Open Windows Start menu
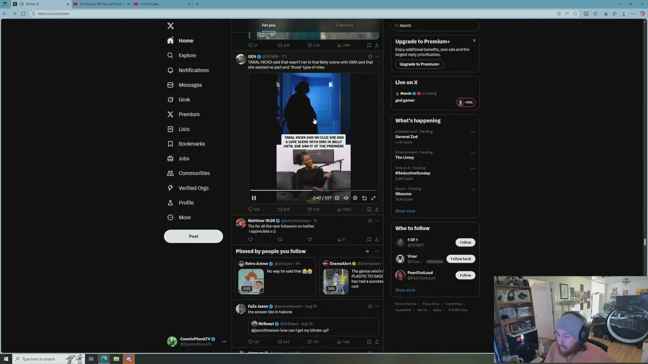The height and width of the screenshot is (364, 648). (6, 359)
